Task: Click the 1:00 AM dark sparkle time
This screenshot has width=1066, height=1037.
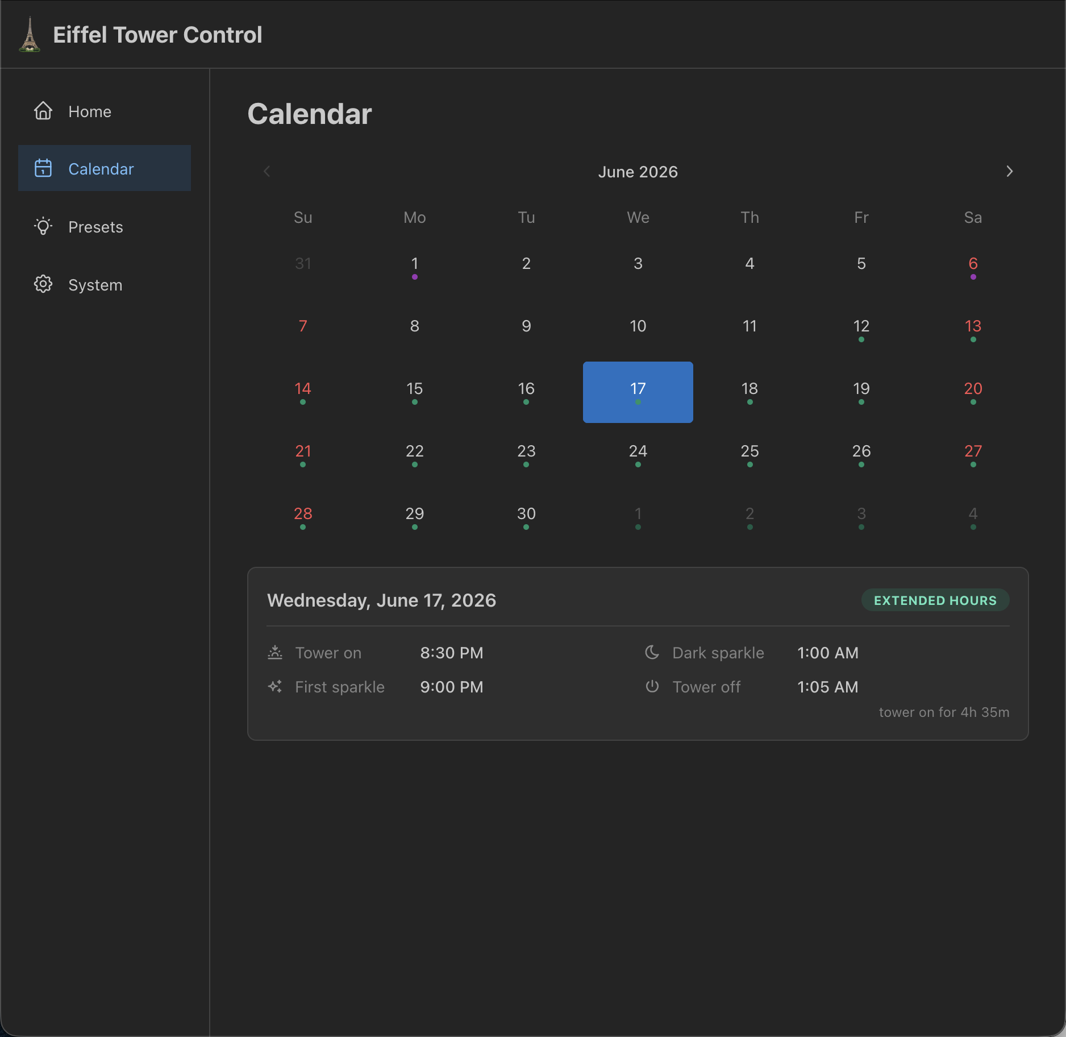Action: coord(828,653)
